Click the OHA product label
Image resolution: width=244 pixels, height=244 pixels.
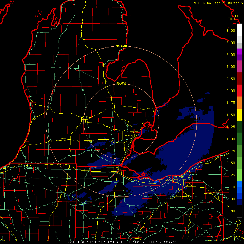coord(238,16)
